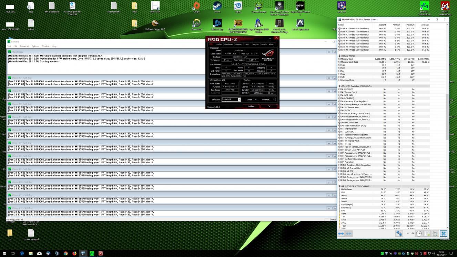Image resolution: width=457 pixels, height=257 pixels.
Task: Select Vcore row in HWiNFO
Action: point(384,214)
